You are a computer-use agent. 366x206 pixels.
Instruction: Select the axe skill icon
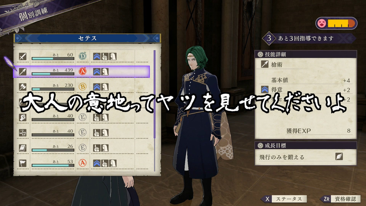[22, 87]
